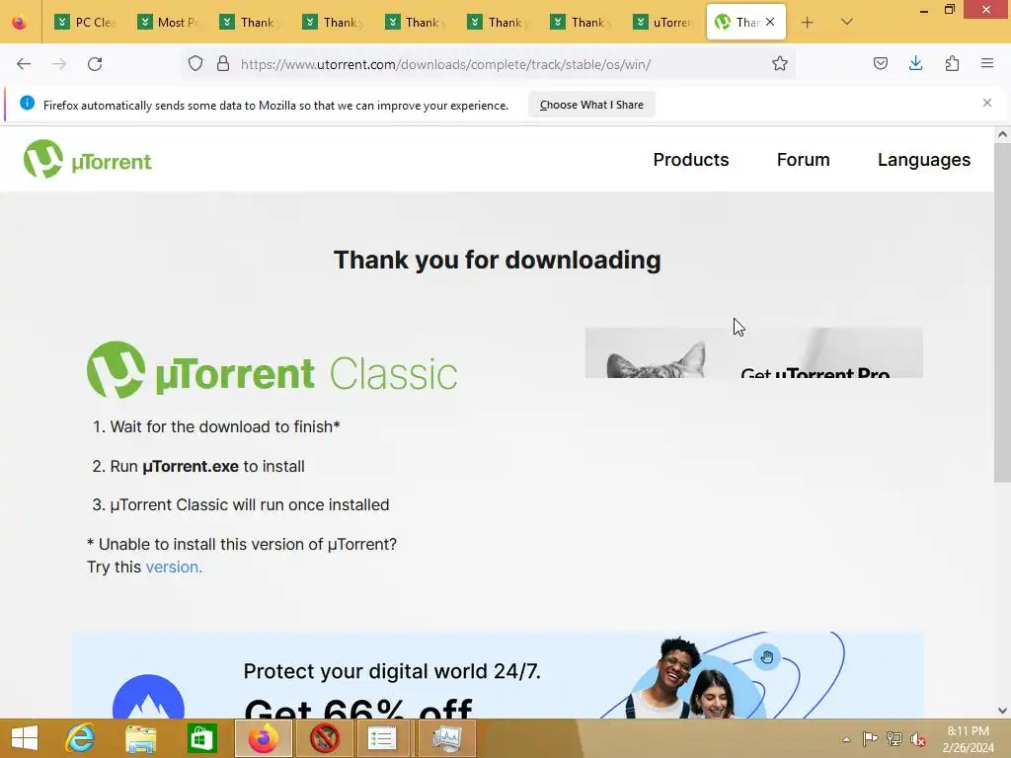Go back with the back arrow
Viewport: 1011px width, 758px height.
coord(24,64)
